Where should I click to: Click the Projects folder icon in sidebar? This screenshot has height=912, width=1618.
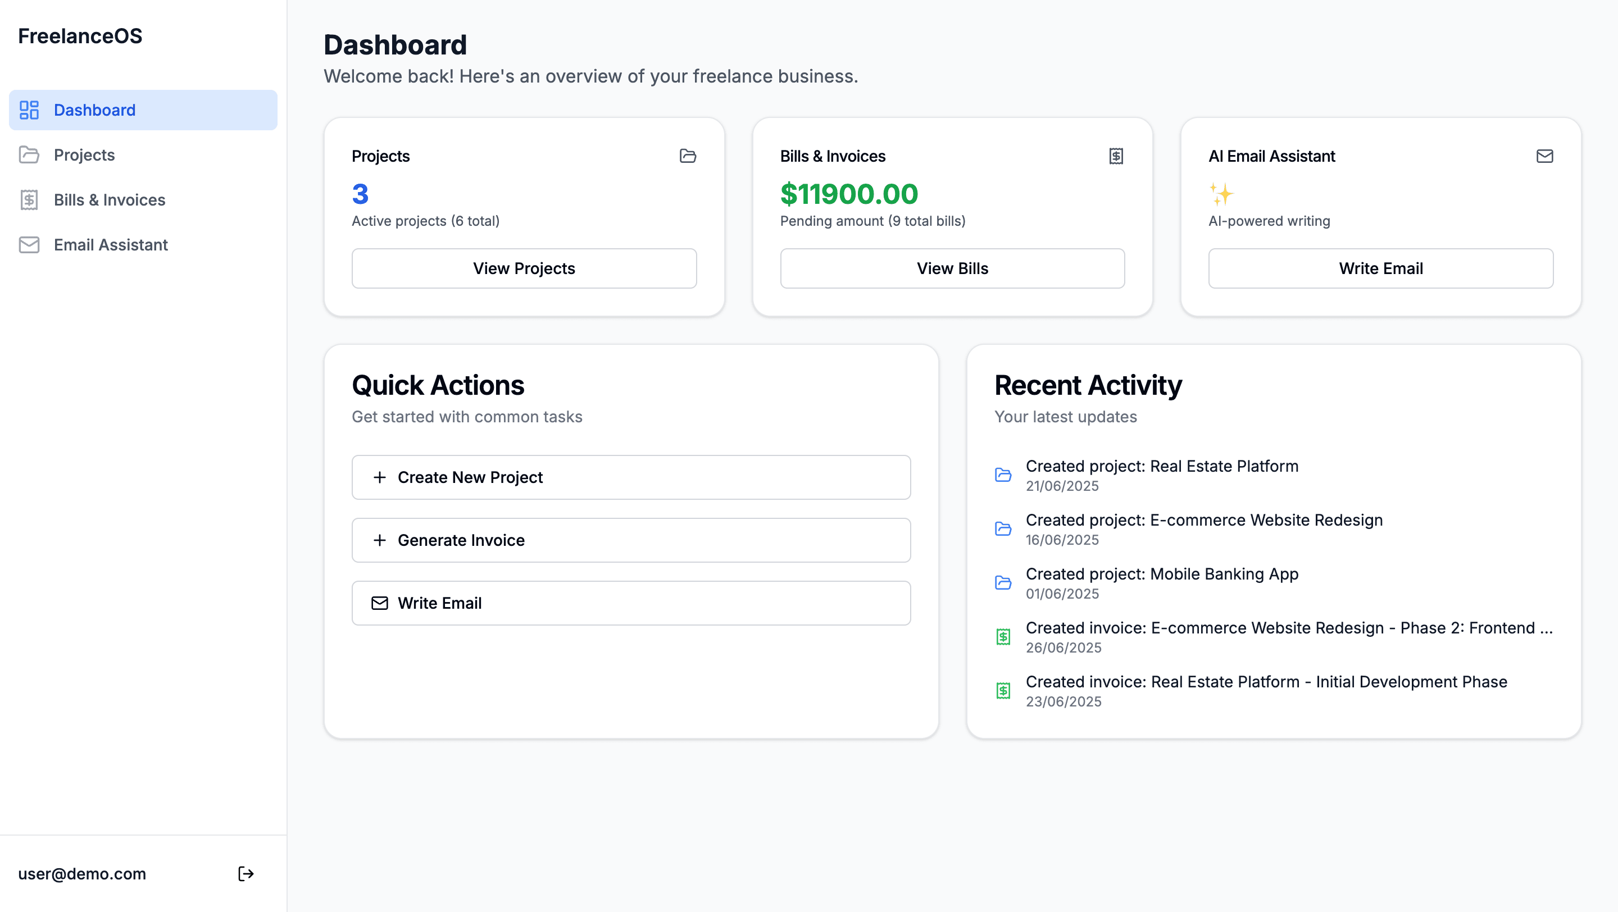pos(29,154)
